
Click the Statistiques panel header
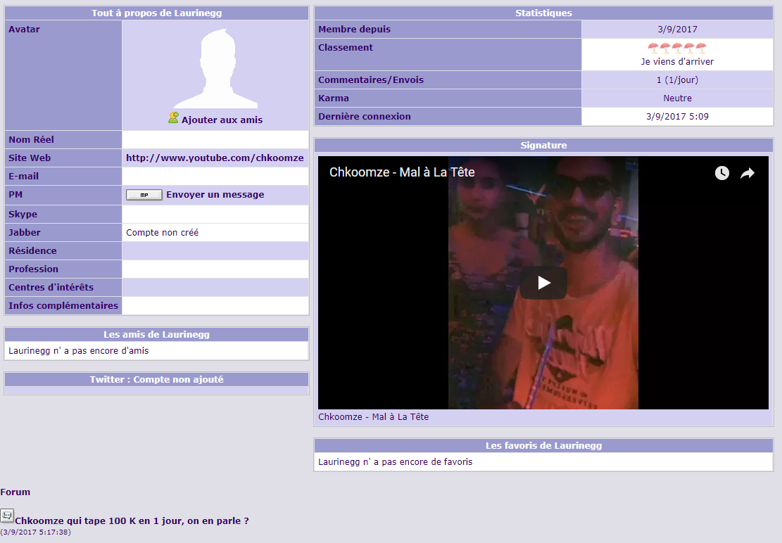(543, 13)
